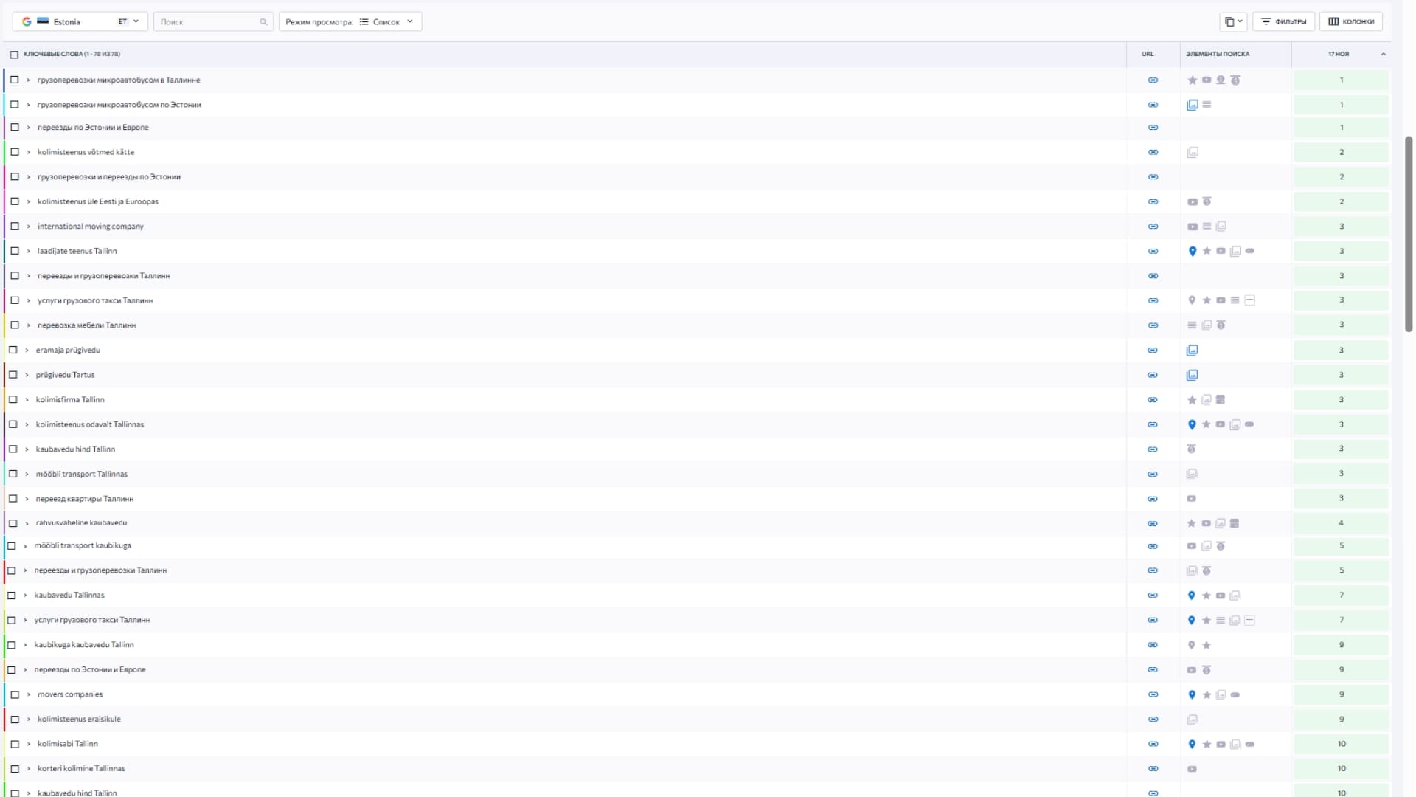Select the checkbox for 'prügivedu Tartus'

13,375
